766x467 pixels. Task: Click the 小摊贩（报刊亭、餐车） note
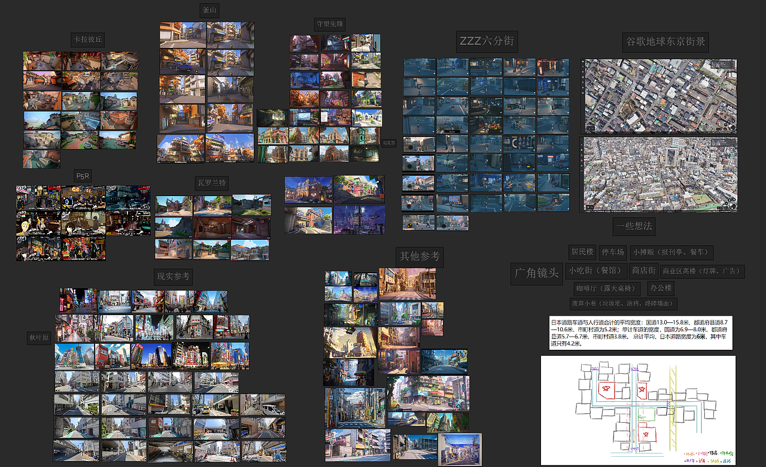(671, 252)
